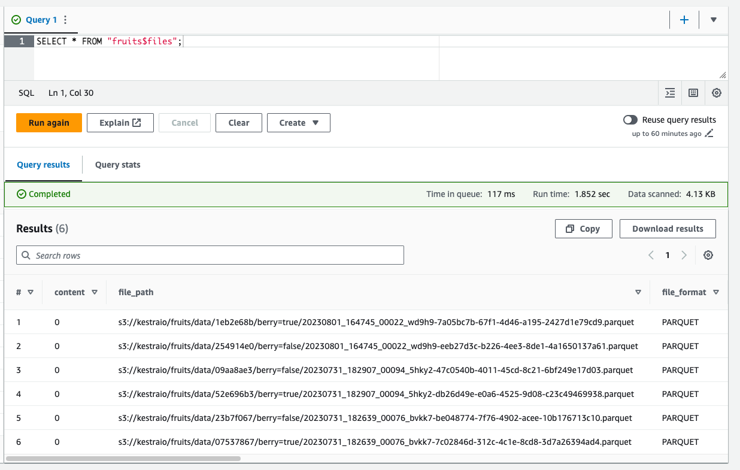Enable Reuse query results toggle
Screen dimensions: 740x470
click(630, 120)
